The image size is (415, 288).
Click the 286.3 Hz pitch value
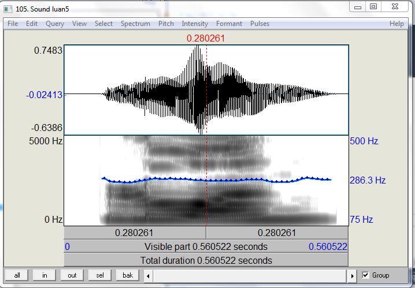[x=368, y=180]
